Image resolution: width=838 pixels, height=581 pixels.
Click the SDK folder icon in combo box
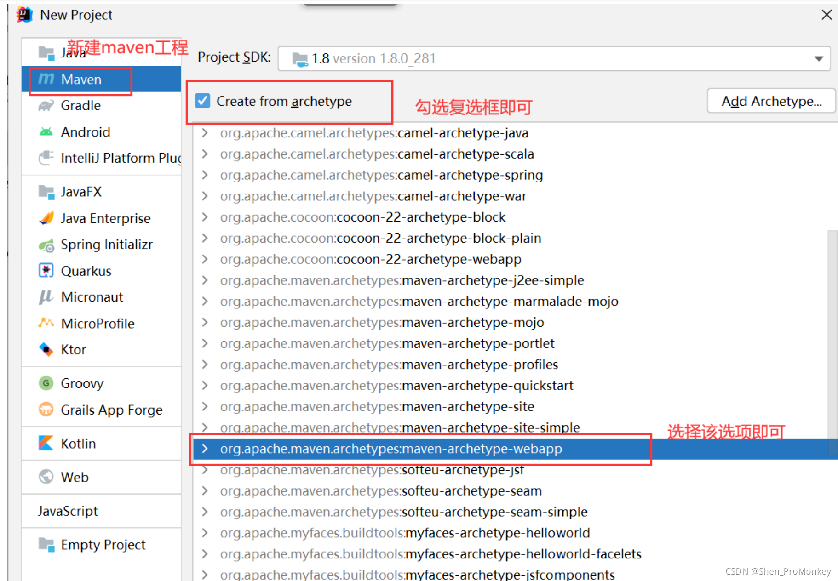pos(300,59)
